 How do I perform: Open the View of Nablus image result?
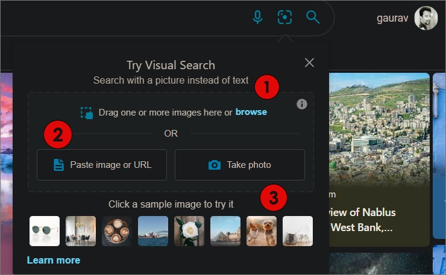[377, 138]
